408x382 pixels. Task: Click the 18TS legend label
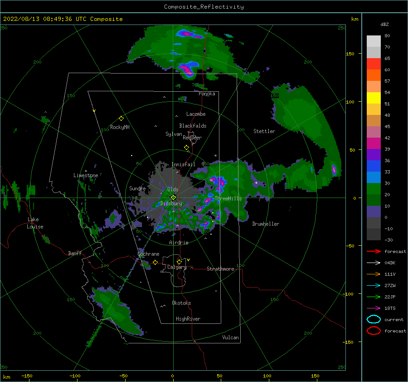[x=390, y=308]
